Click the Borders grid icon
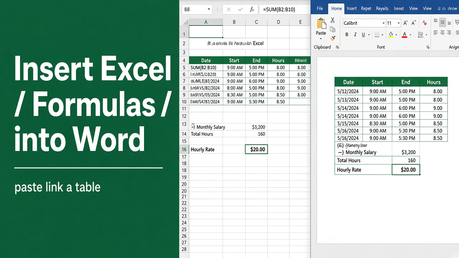 [377, 35]
